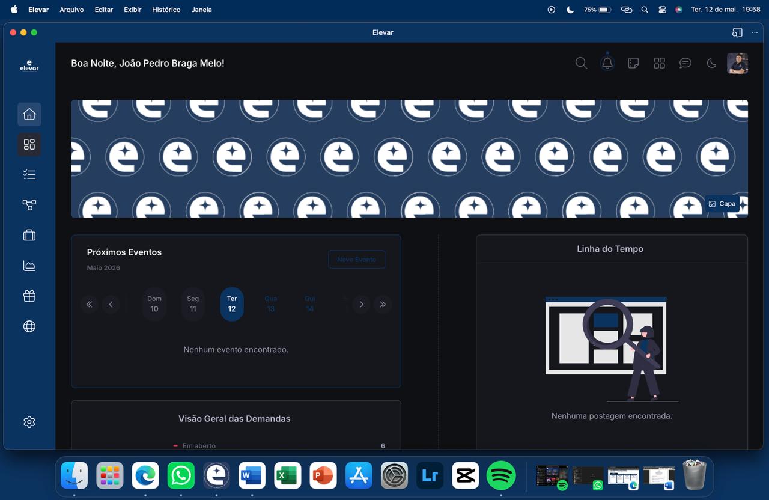Select Ter 12 in the events calendar
The width and height of the screenshot is (769, 500).
tap(232, 304)
